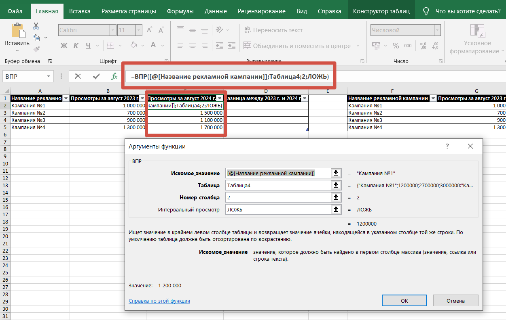The height and width of the screenshot is (320, 506).
Task: Open filter for Разница между 2023 column D
Action: (305, 98)
